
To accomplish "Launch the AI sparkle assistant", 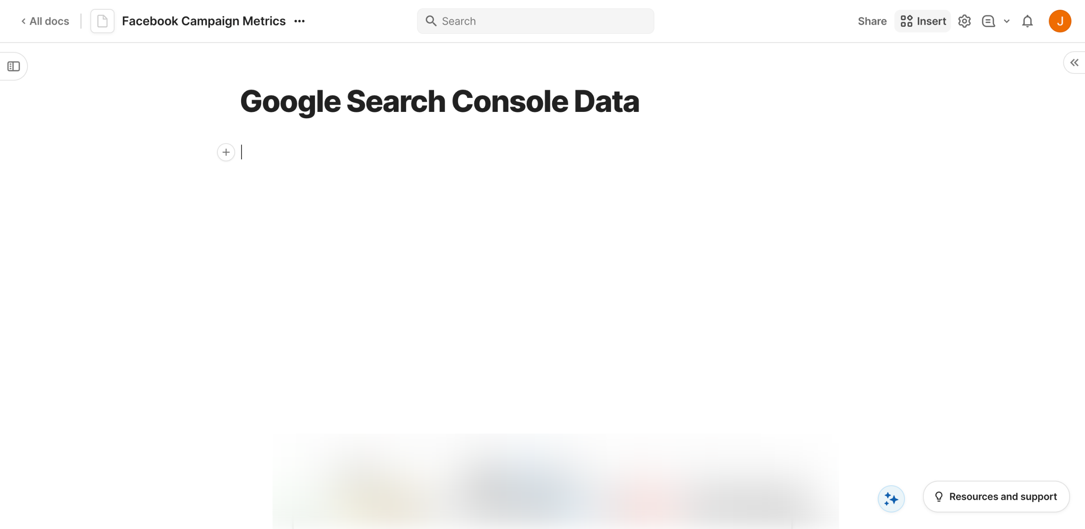I will (891, 499).
